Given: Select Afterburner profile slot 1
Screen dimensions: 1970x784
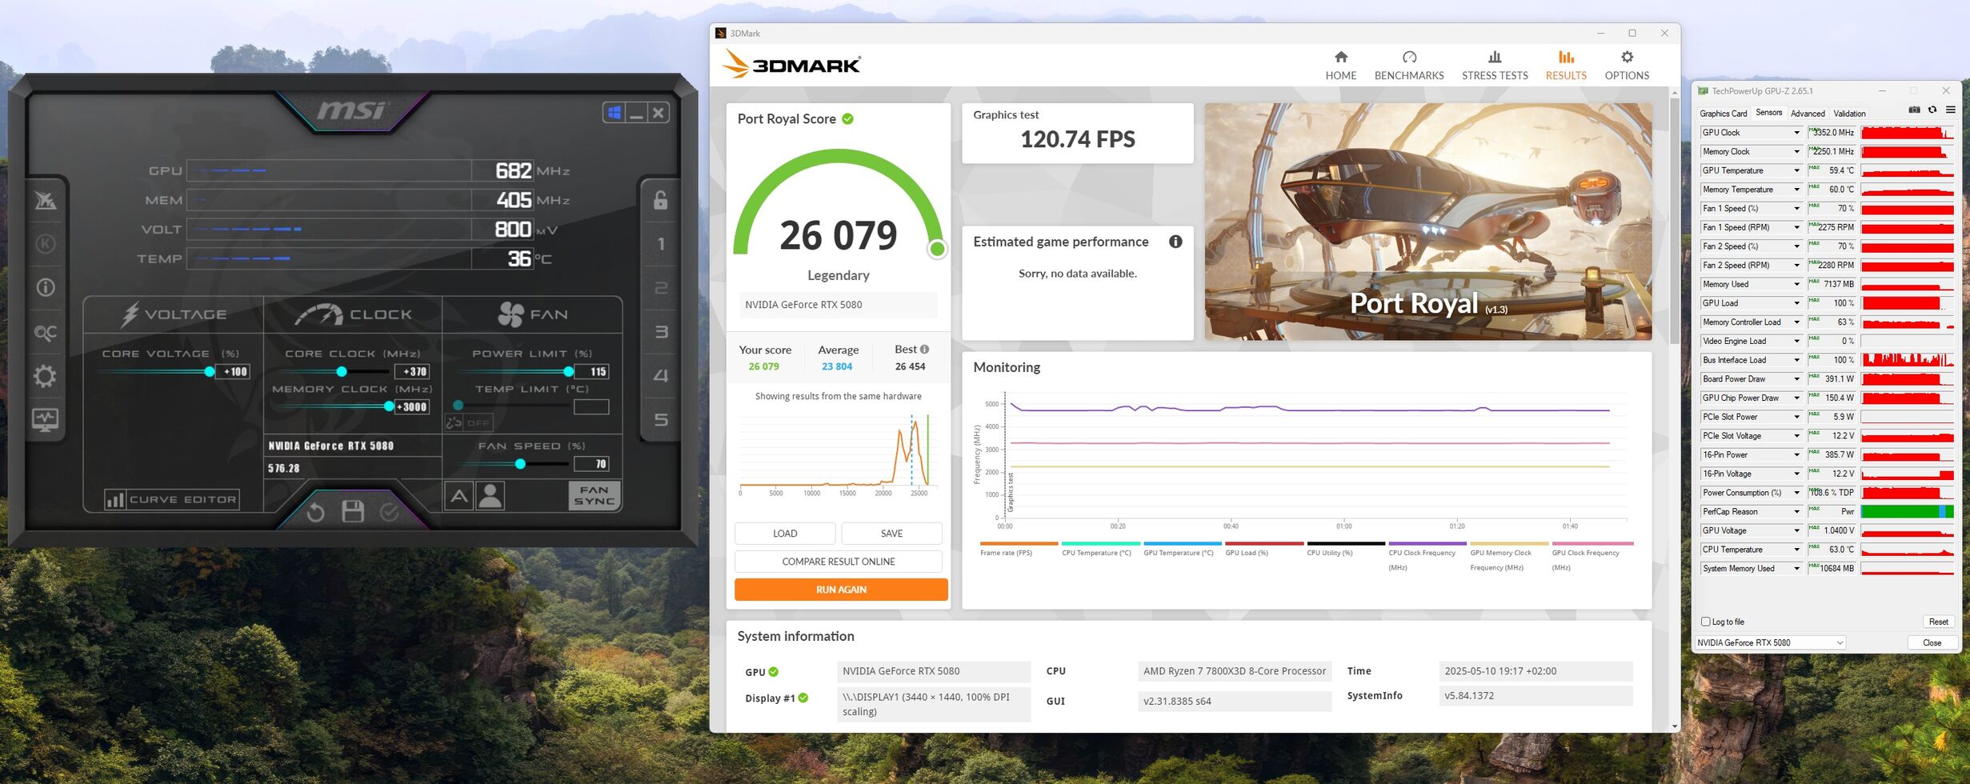Looking at the screenshot, I should point(660,243).
